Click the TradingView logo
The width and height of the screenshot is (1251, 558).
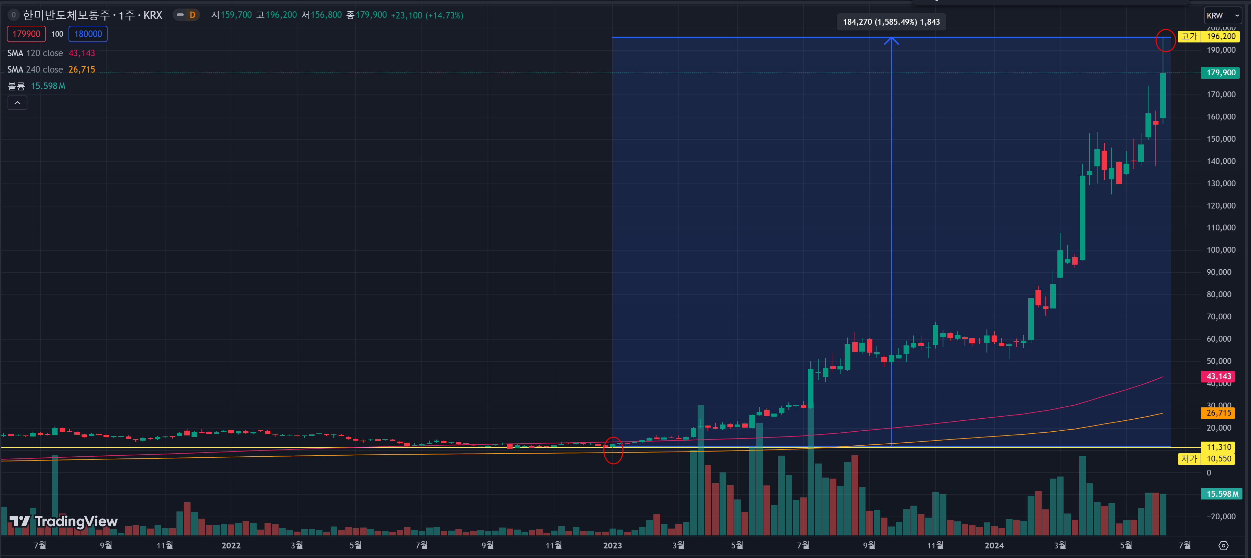pos(64,522)
